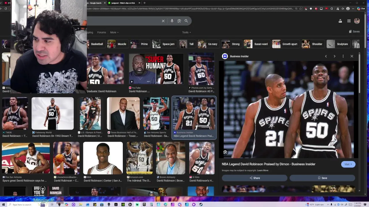The image size is (369, 207).
Task: Reload the page in browser
Action: (x=5, y=9)
